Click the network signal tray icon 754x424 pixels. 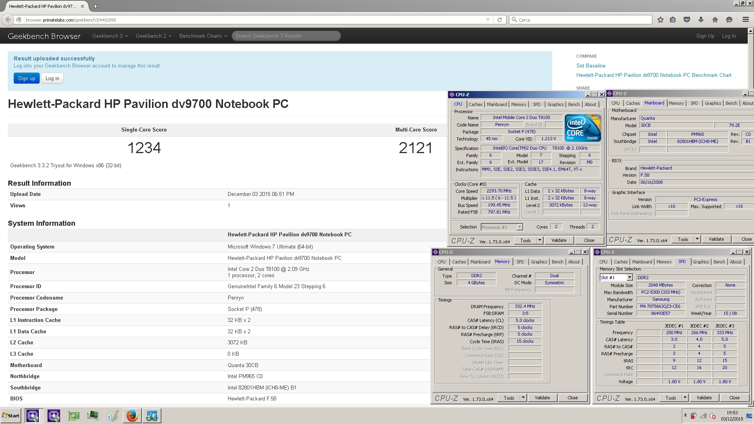pos(703,416)
